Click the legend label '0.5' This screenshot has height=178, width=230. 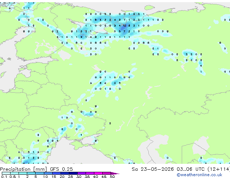(x=12, y=177)
